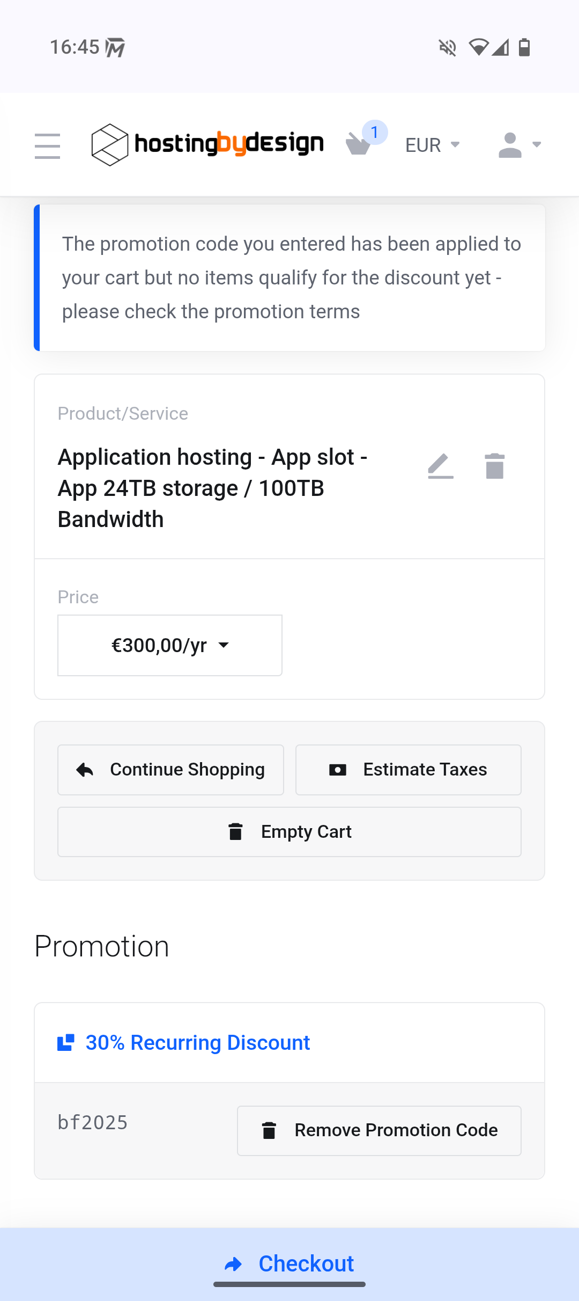Click the Continue Shopping button
This screenshot has width=579, height=1301.
[170, 770]
